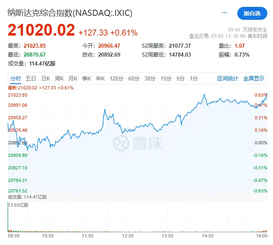Screen dimensions: 273x245
Task: Switch to the 五日 five-day tab
Action: point(31,78)
